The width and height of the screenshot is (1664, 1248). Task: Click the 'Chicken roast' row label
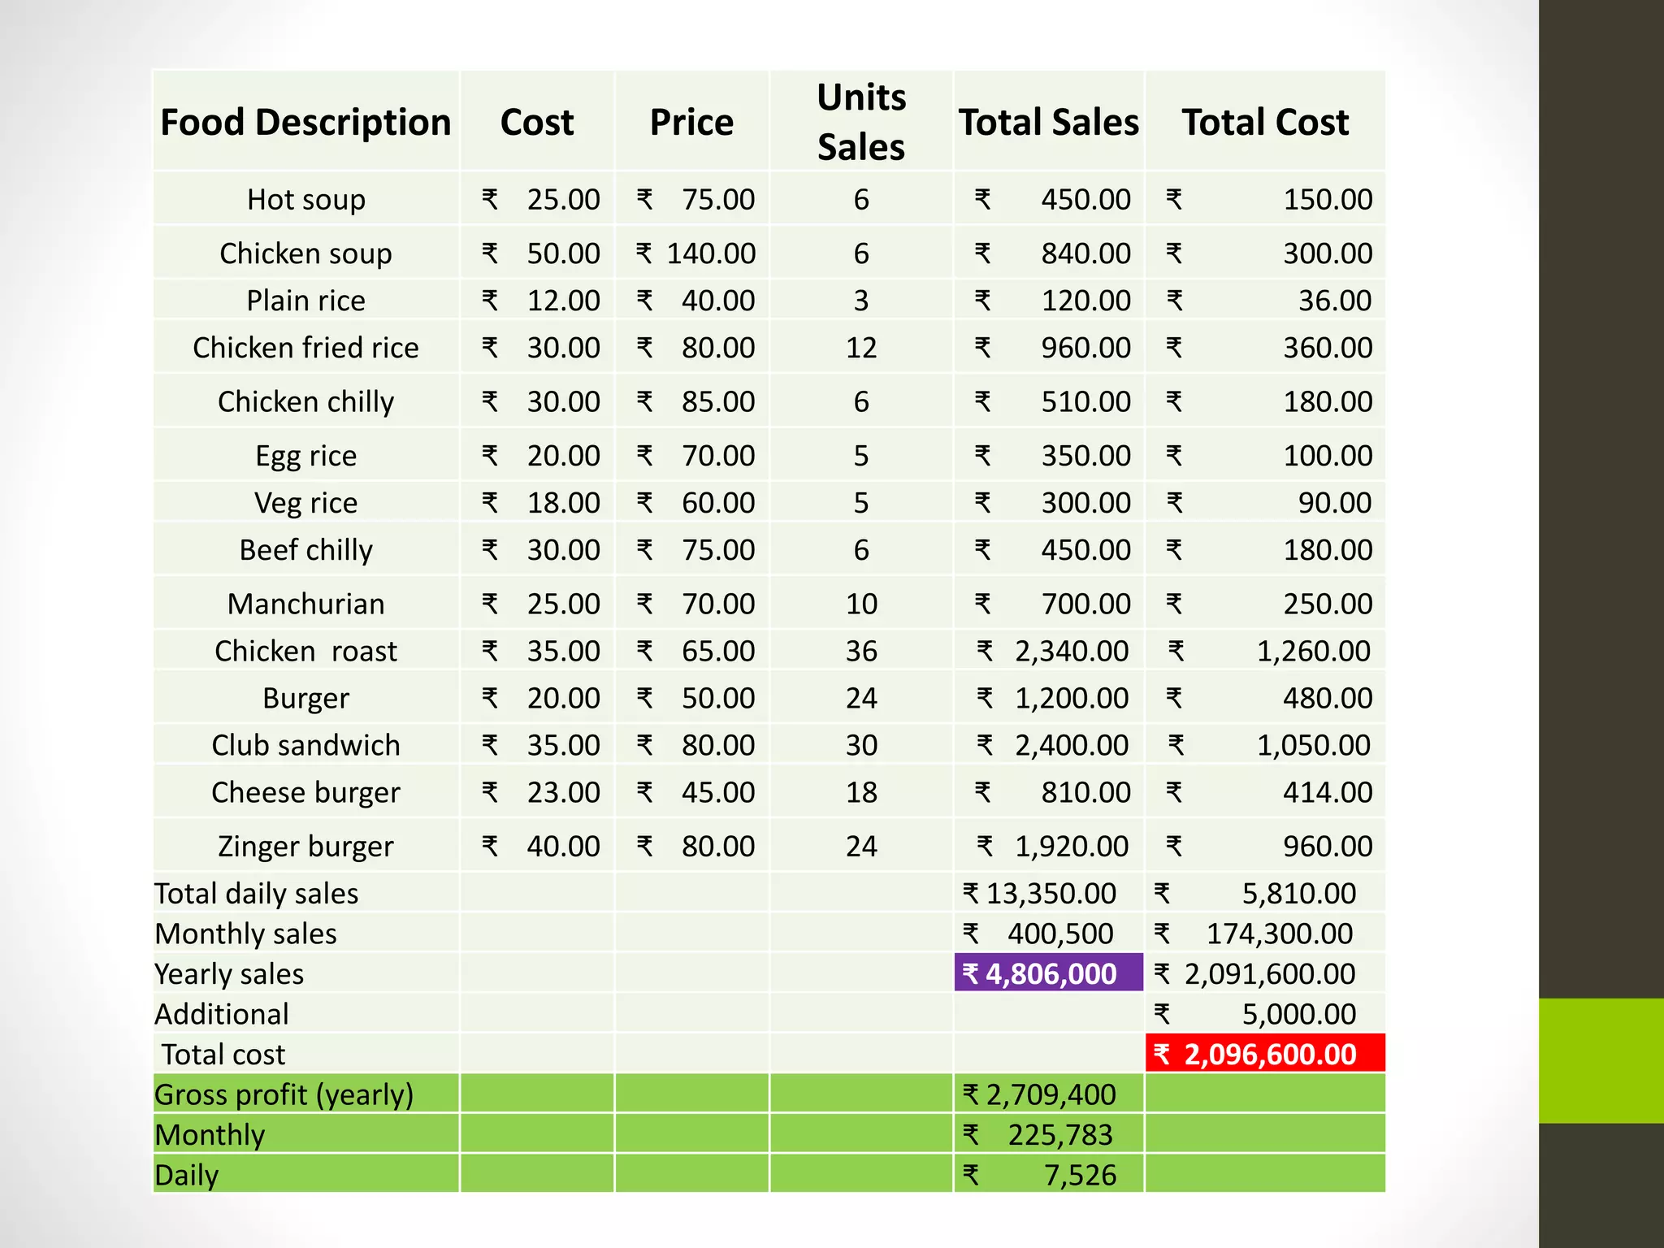306,651
